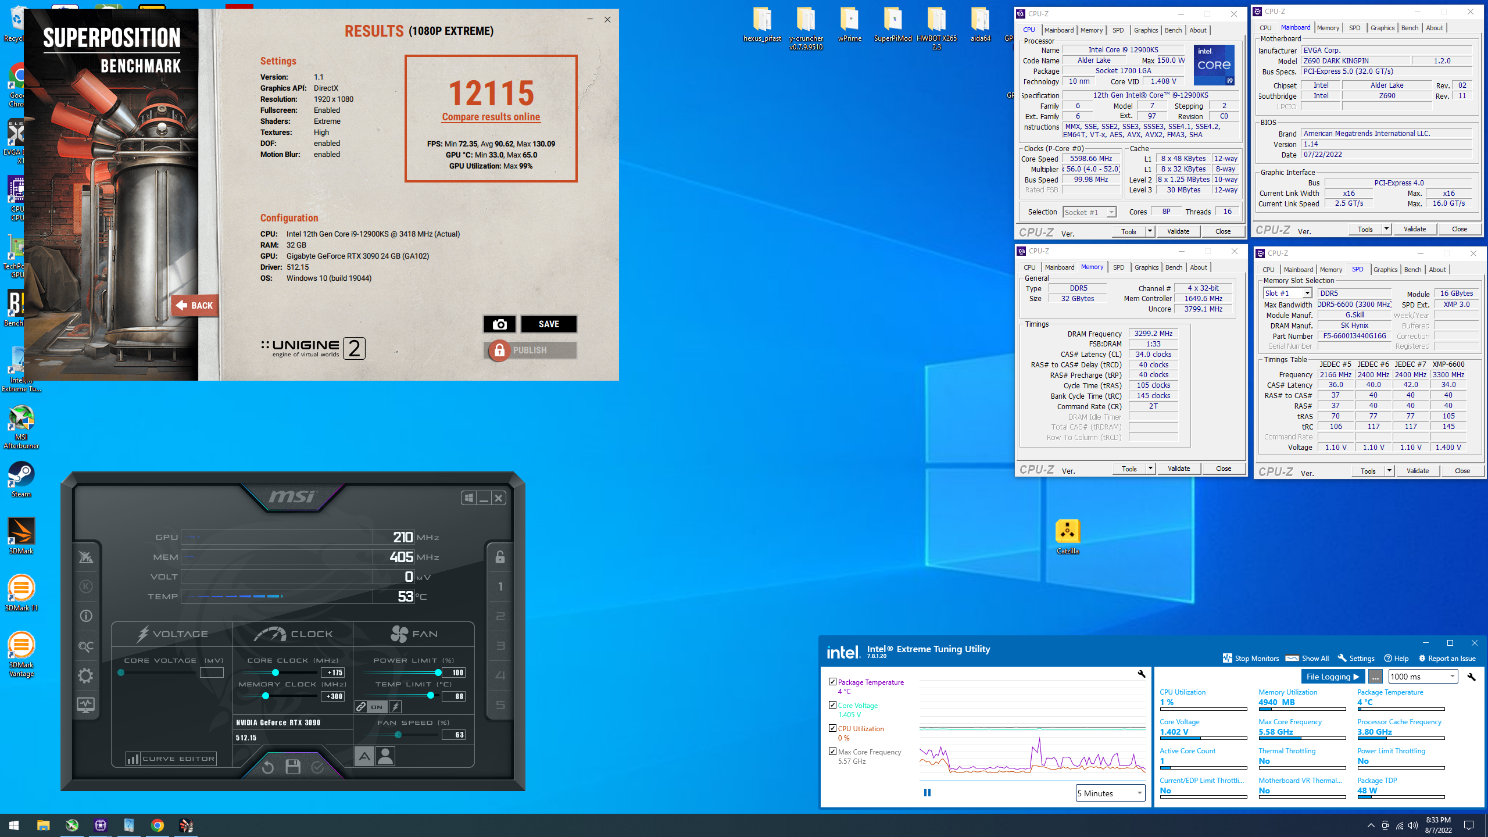Image resolution: width=1488 pixels, height=837 pixels.
Task: Open the 1000 ms interval dropdown in XTU
Action: (x=1423, y=677)
